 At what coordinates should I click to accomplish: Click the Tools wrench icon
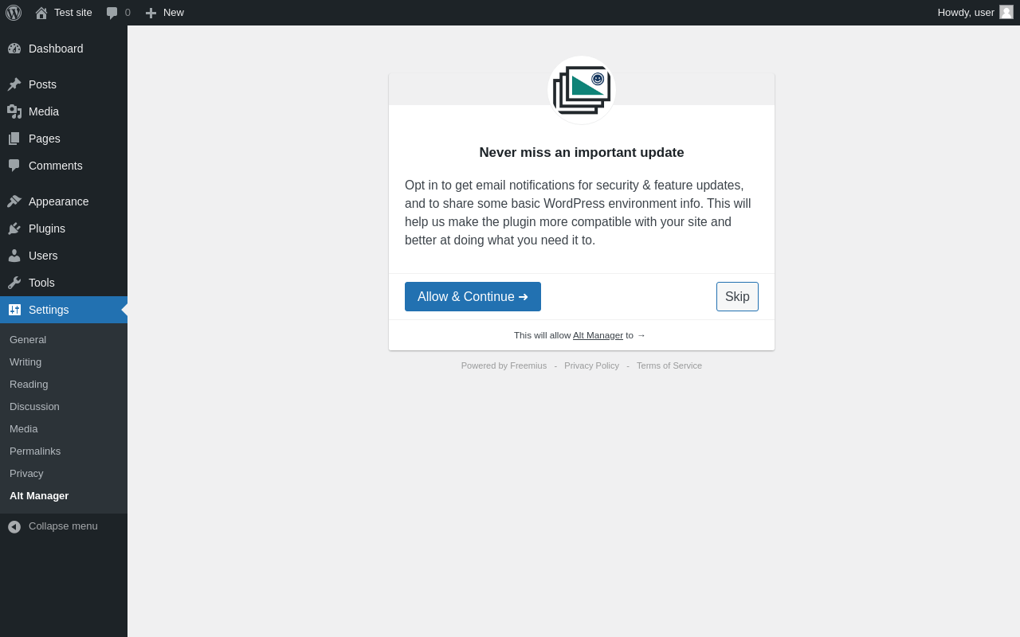coord(14,283)
